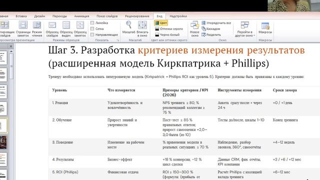
Task: Click cell 'Тесты до/после, шкалы 1–10'
Action: click(x=241, y=120)
